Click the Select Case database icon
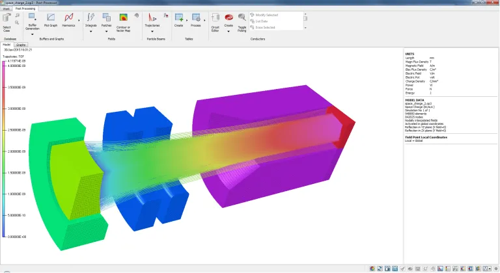500x273 pixels. (x=7, y=21)
